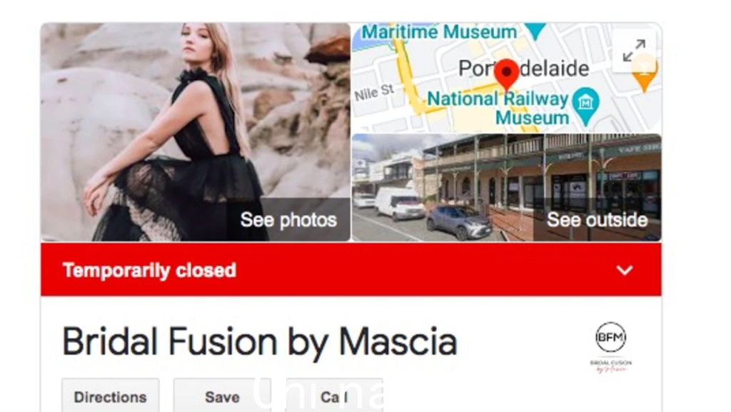Click the National Railway Museum label
This screenshot has width=731, height=412.
[x=498, y=108]
